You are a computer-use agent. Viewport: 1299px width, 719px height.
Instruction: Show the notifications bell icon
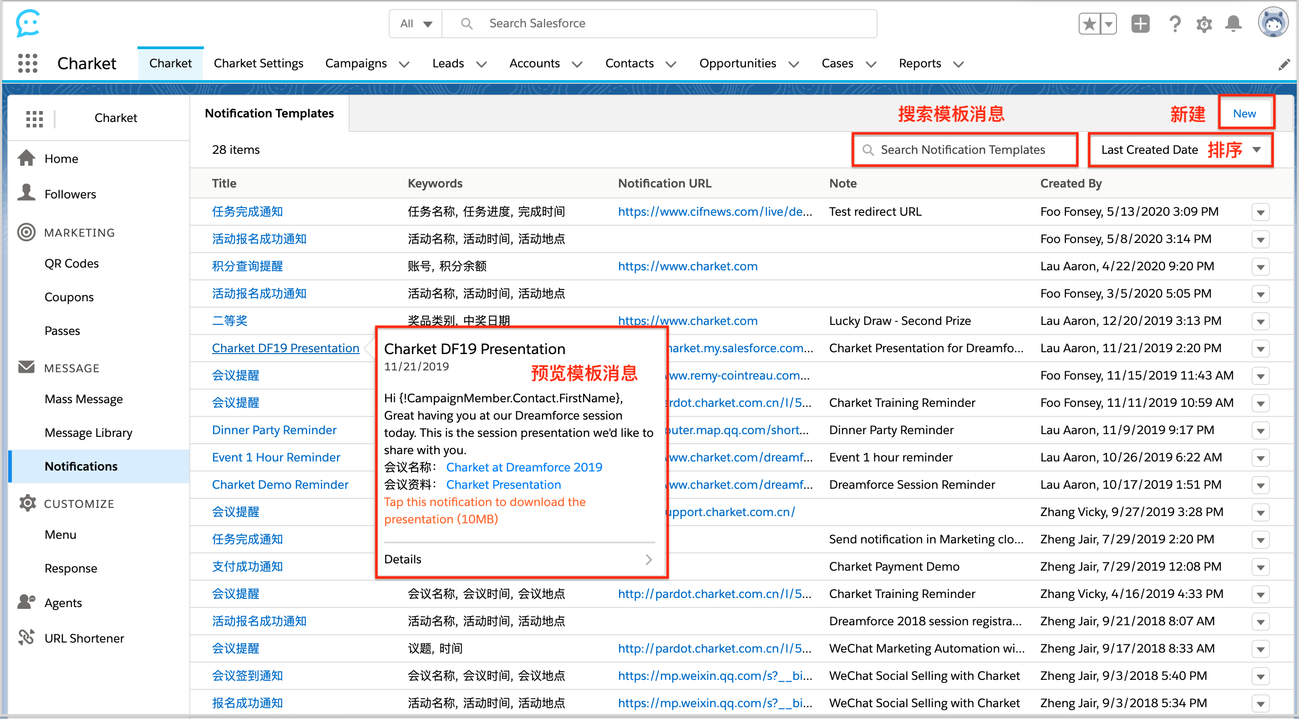tap(1233, 24)
